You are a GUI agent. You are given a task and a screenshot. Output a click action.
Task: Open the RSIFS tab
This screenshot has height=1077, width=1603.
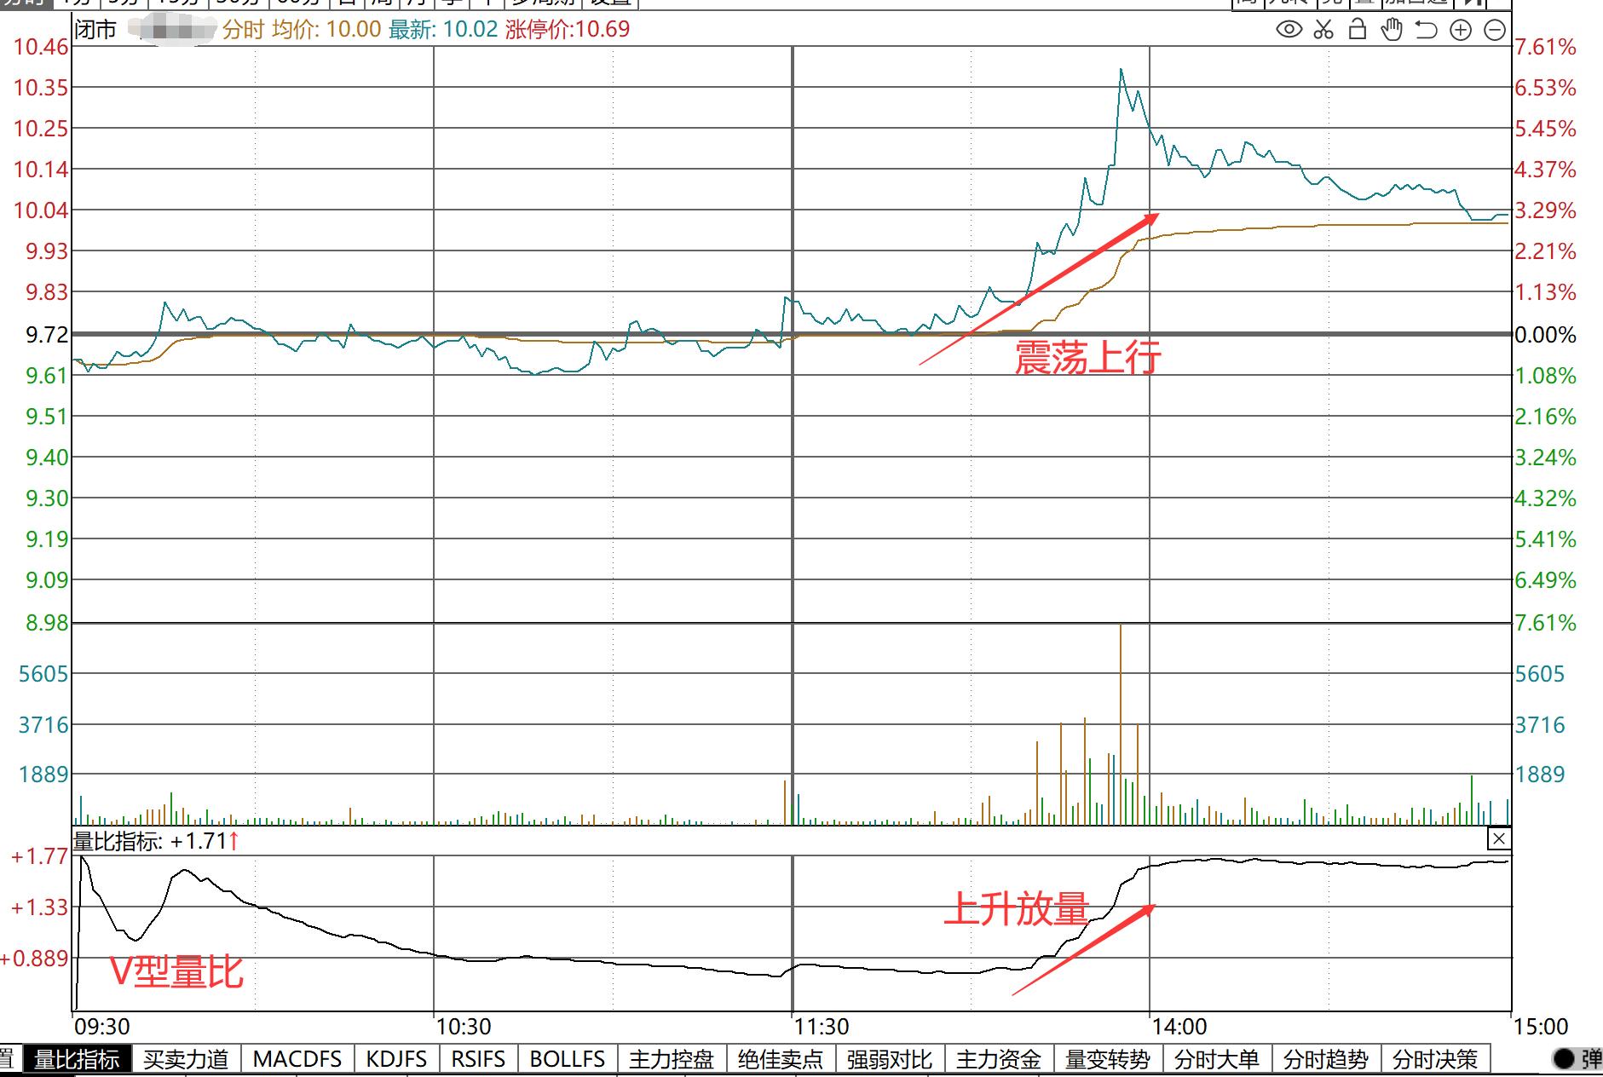pos(478,1059)
